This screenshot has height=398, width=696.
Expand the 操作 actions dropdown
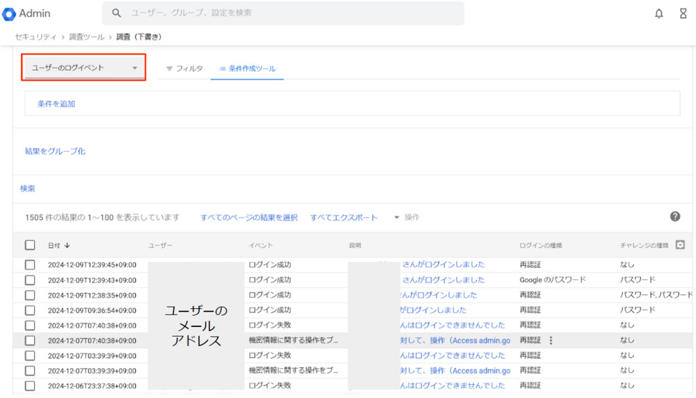click(x=406, y=217)
